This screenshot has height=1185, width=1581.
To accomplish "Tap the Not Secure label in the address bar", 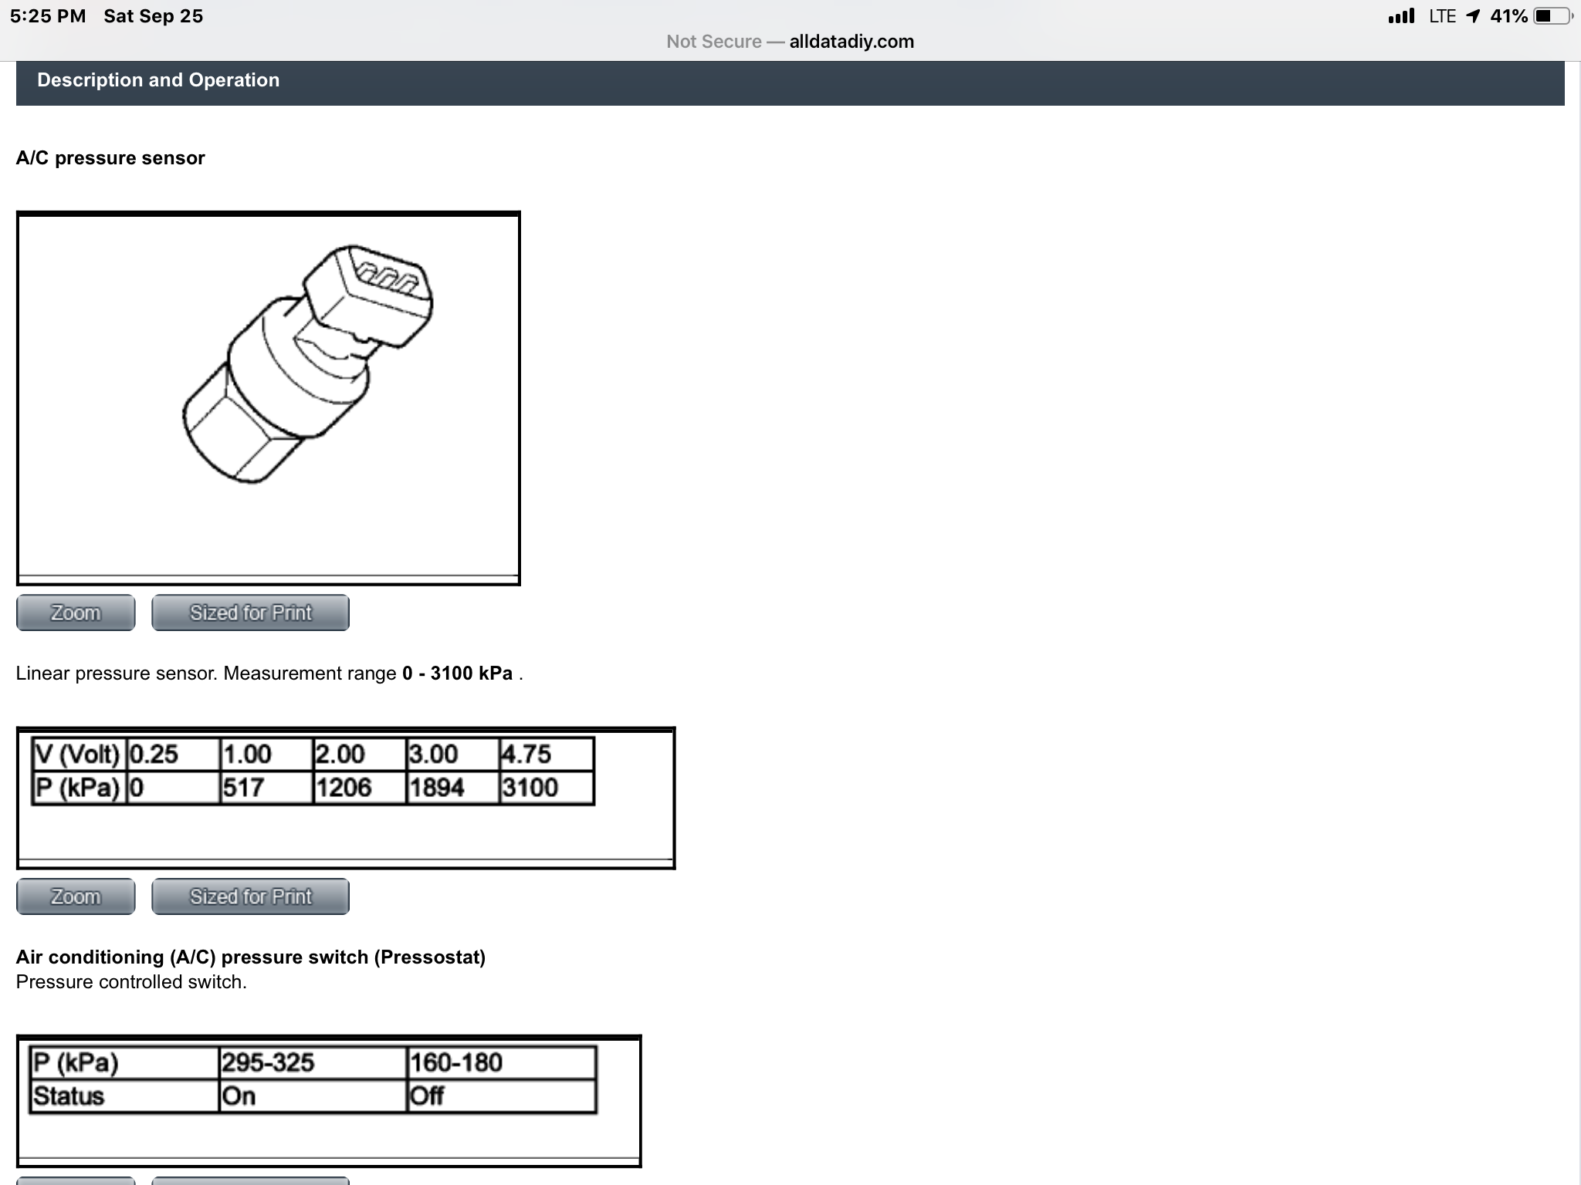I will 713,42.
